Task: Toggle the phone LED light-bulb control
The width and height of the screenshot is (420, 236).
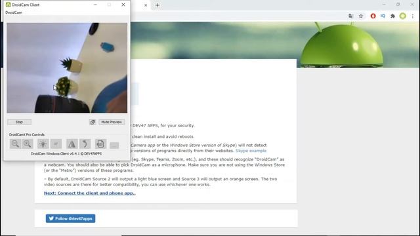Action: coord(43,144)
